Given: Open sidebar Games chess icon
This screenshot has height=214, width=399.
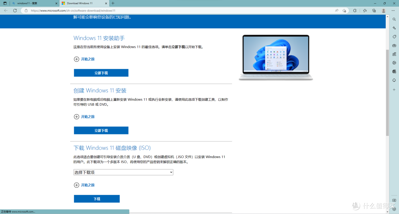Looking at the screenshot, I should [x=394, y=54].
